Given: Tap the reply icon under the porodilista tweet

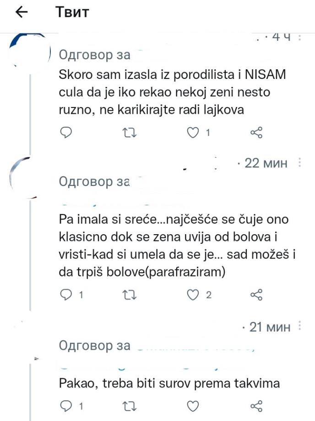Looking at the screenshot, I should [67, 133].
